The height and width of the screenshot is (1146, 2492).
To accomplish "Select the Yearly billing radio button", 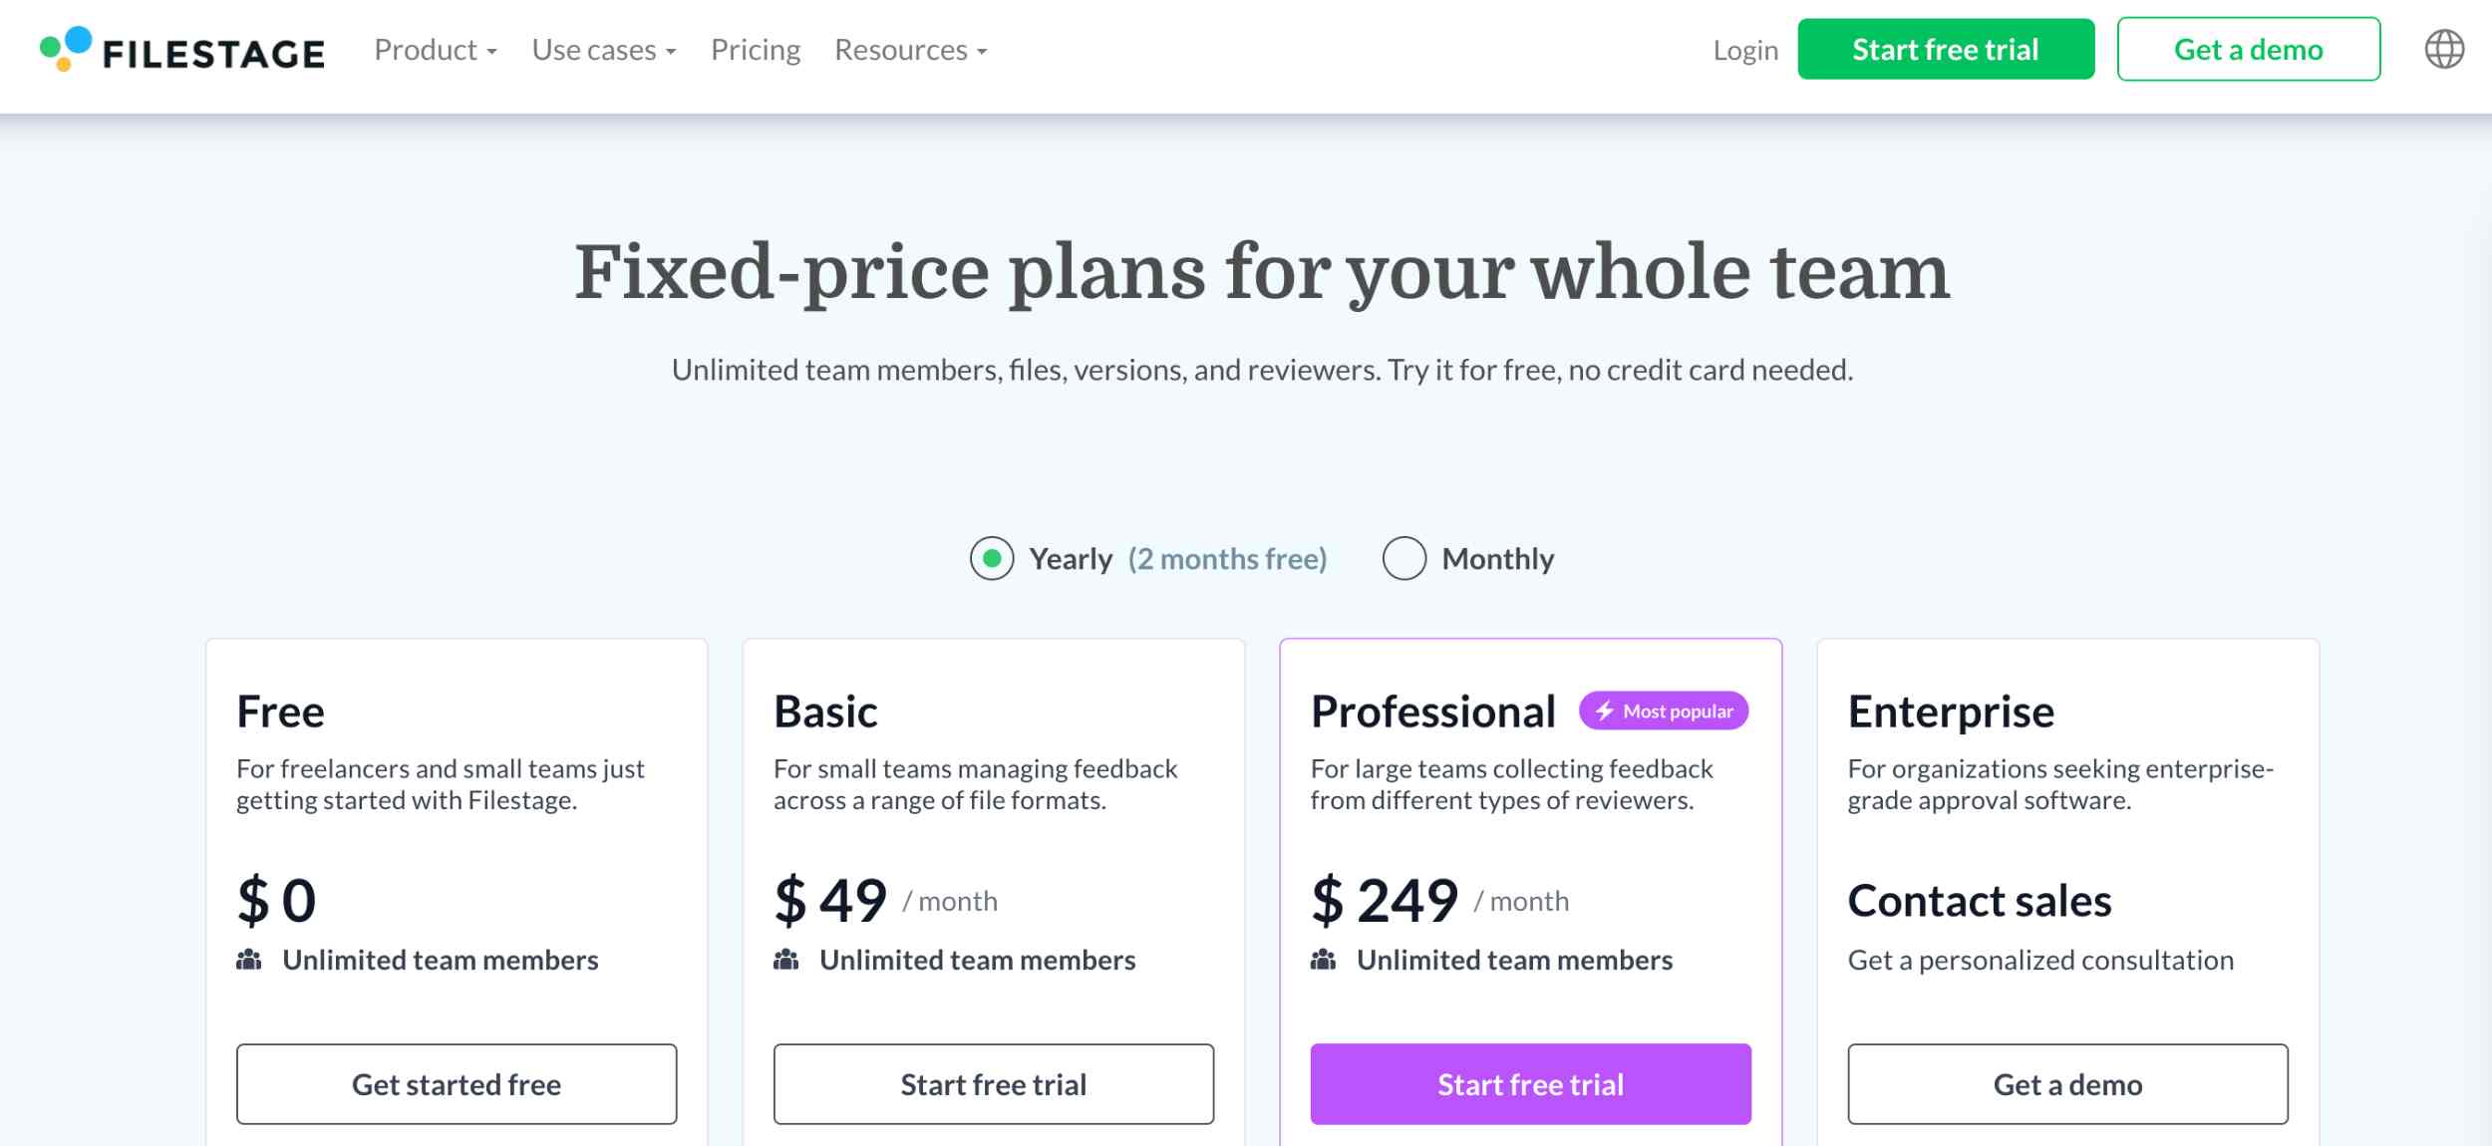I will (x=992, y=558).
